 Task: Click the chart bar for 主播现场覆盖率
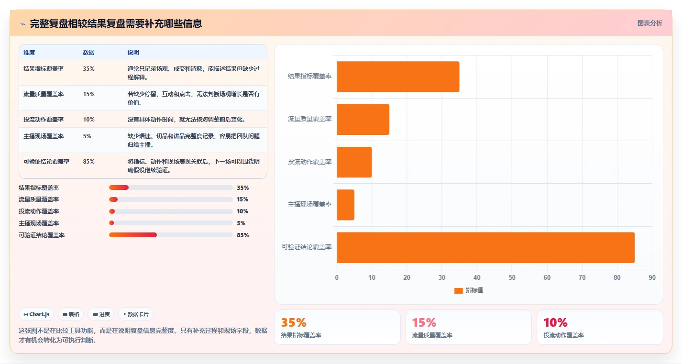pyautogui.click(x=345, y=205)
